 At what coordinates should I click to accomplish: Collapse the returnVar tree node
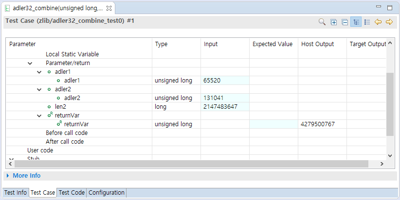pos(39,116)
